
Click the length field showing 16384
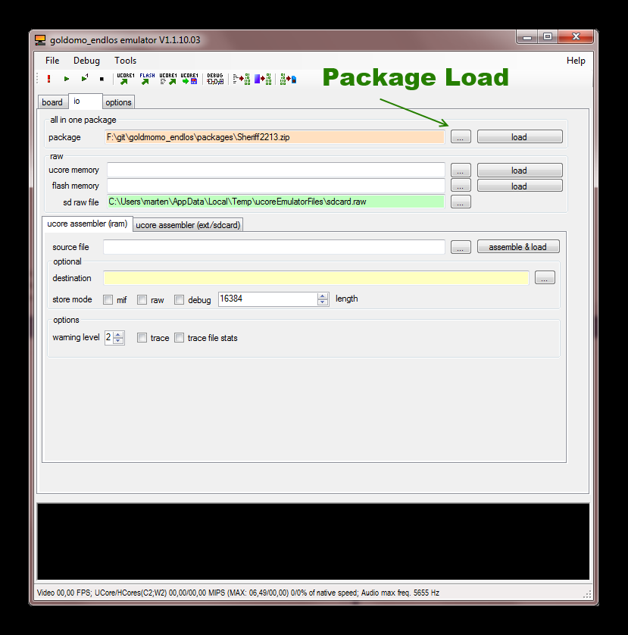tap(267, 299)
